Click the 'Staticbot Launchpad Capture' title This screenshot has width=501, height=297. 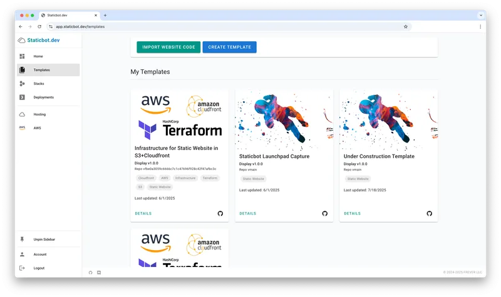274,156
